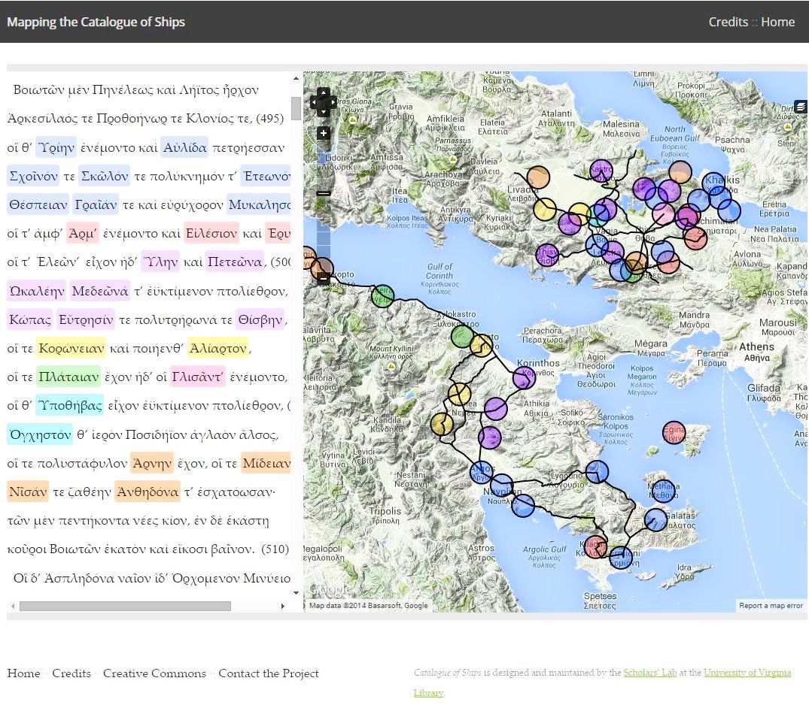Click the yellow highlighted Ἁλίαρτον
This screenshot has width=809, height=705.
tap(218, 349)
